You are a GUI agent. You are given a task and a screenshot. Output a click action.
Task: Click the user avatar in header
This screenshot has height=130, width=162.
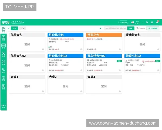tap(133, 22)
